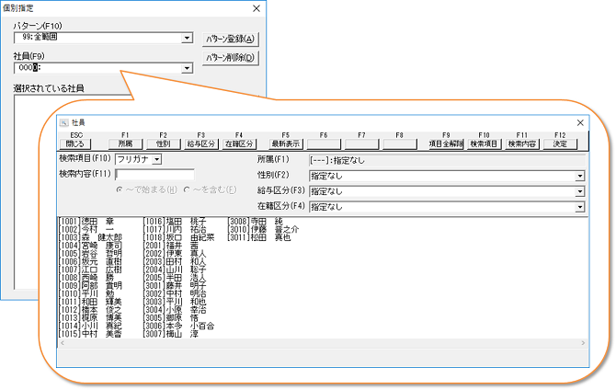Click the 在籍区分 F4 toolbar button
Image resolution: width=616 pixels, height=390 pixels.
pyautogui.click(x=239, y=143)
